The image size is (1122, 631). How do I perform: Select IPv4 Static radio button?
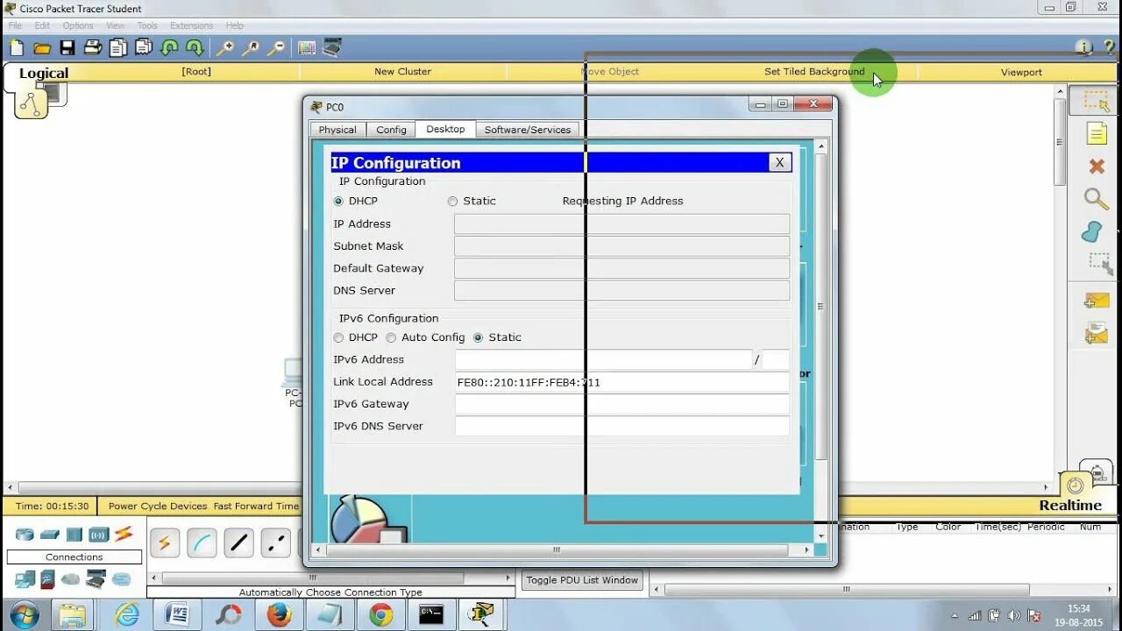(x=452, y=201)
